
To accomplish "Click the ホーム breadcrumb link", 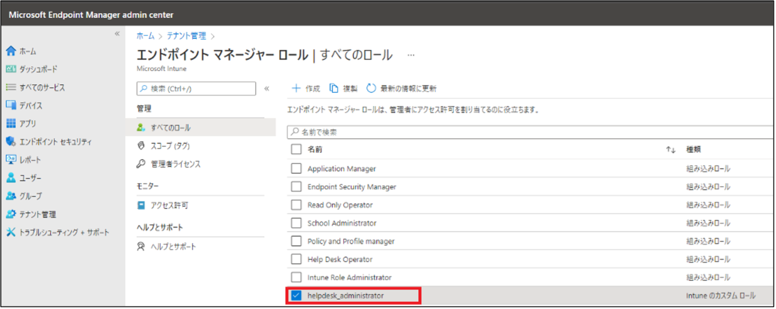I will pos(145,36).
